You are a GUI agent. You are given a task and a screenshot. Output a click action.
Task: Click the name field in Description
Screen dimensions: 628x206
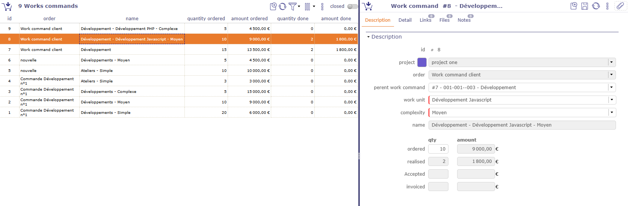click(x=522, y=125)
